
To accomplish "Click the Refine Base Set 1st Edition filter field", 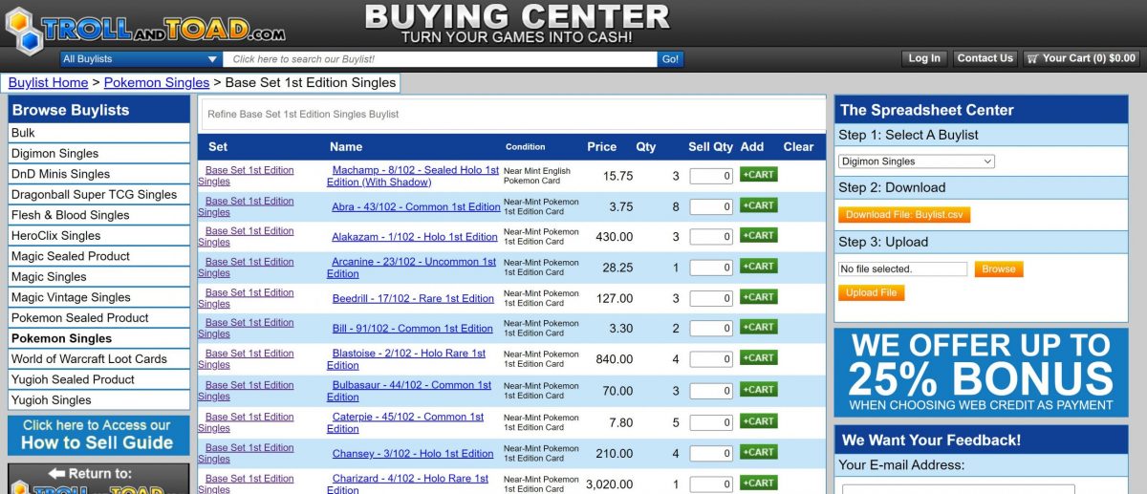I will pos(512,115).
